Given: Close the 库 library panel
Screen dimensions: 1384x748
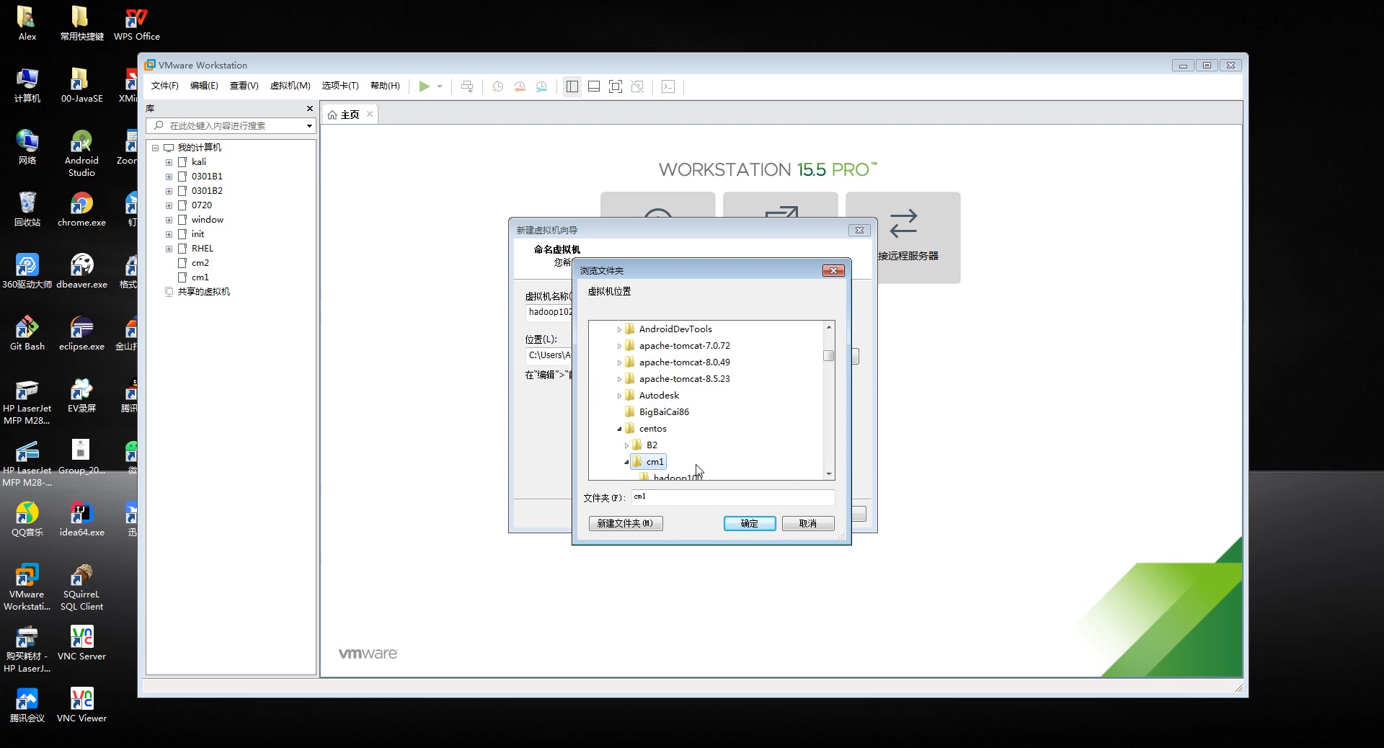Looking at the screenshot, I should click(310, 109).
